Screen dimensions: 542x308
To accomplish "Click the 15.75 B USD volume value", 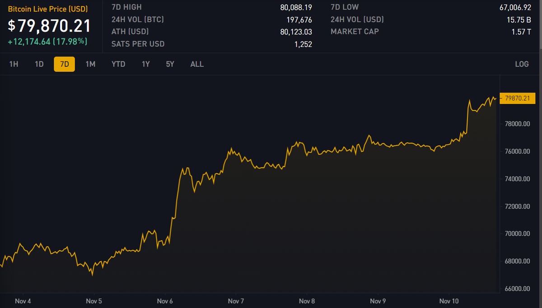I will (x=519, y=19).
